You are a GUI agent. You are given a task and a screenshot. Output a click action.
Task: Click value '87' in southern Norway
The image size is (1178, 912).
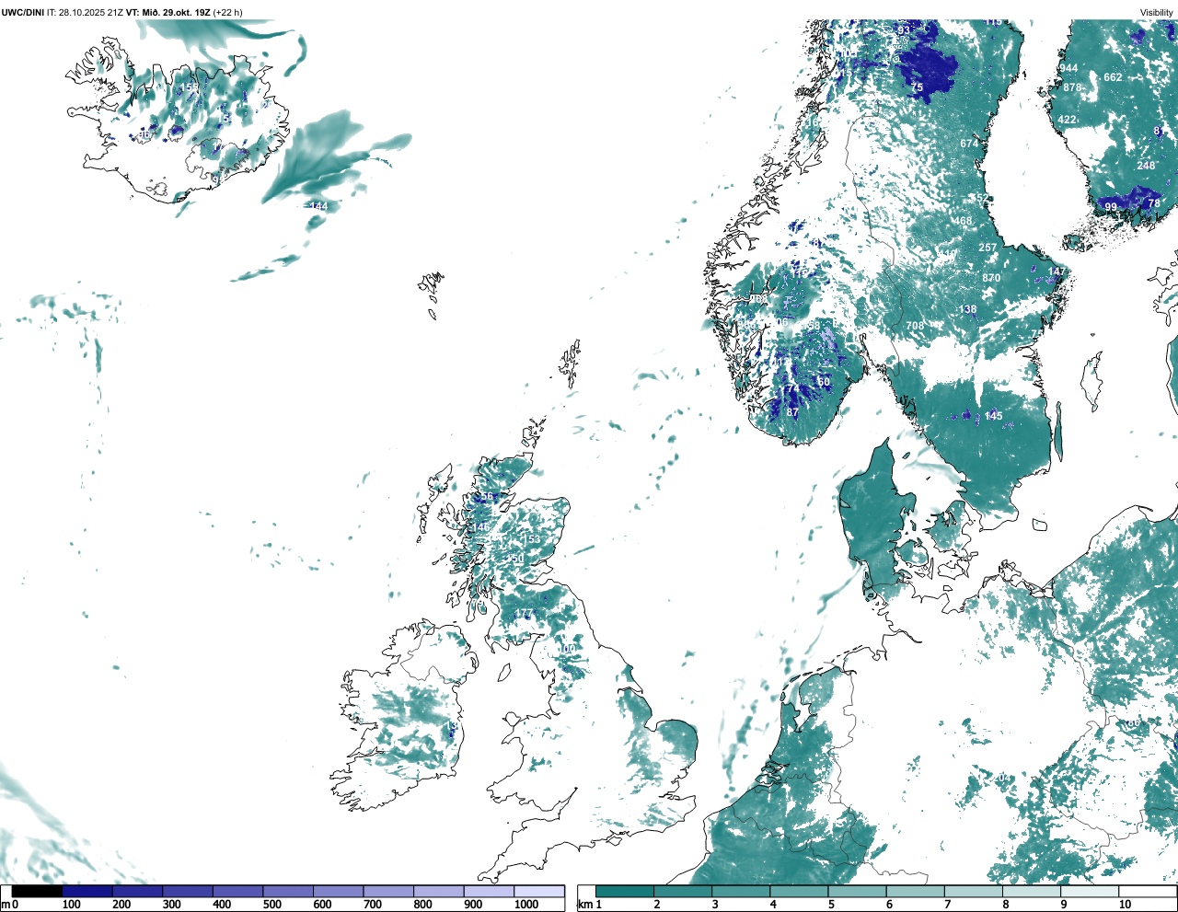[793, 413]
